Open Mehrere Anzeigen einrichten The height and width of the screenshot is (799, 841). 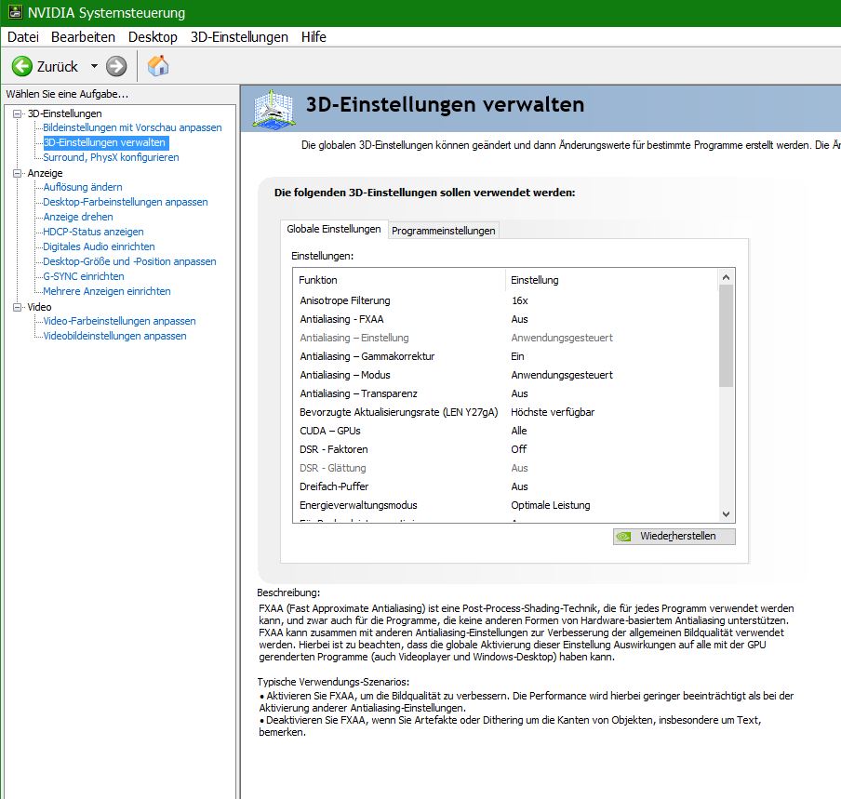coord(107,291)
